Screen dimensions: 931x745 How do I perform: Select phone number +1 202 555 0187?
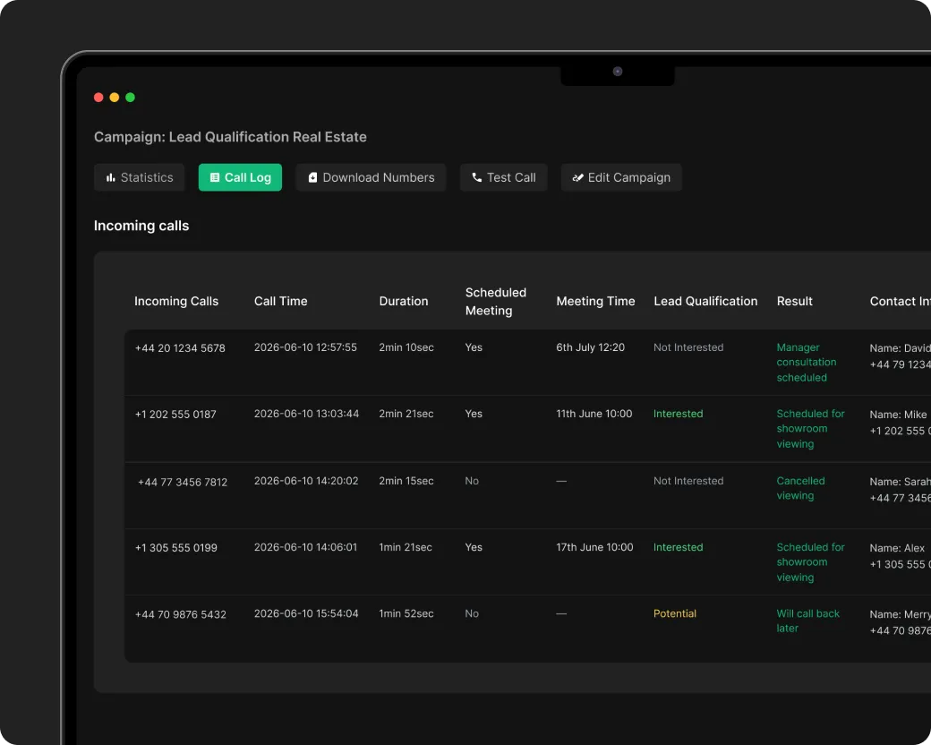[x=175, y=414]
